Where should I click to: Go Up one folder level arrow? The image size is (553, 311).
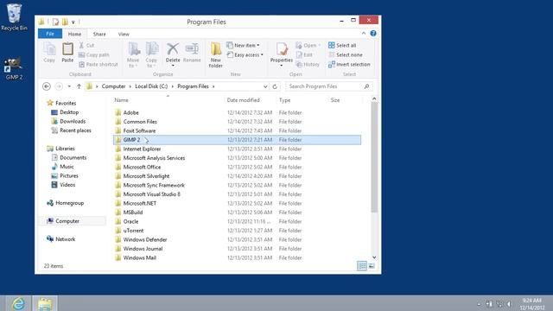(79, 86)
